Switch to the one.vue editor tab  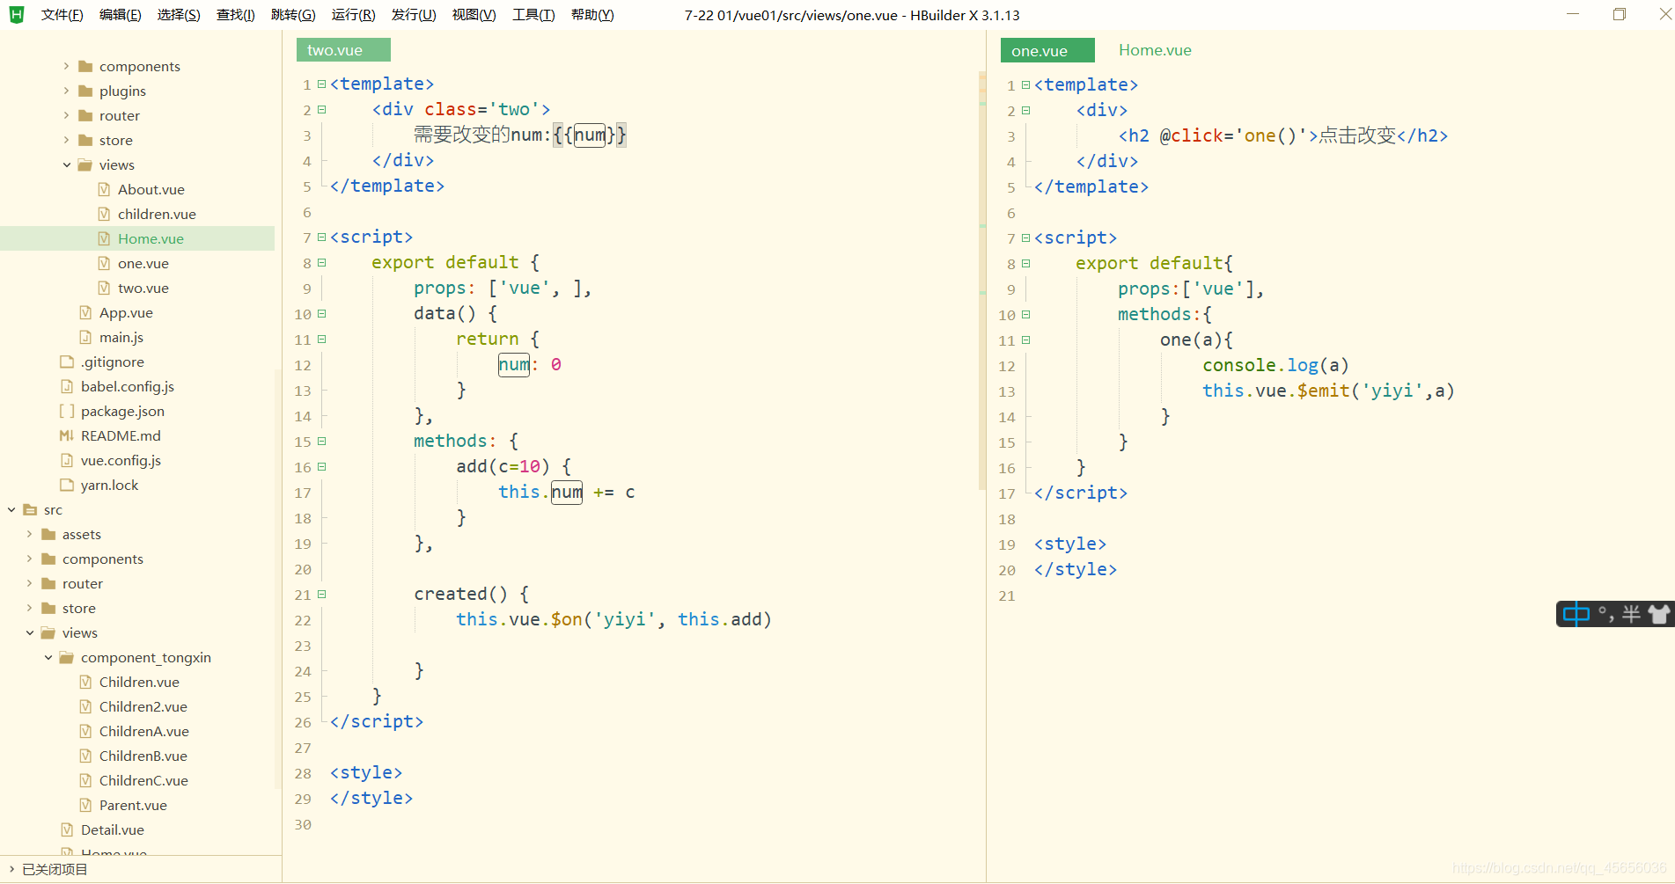[x=1047, y=50]
